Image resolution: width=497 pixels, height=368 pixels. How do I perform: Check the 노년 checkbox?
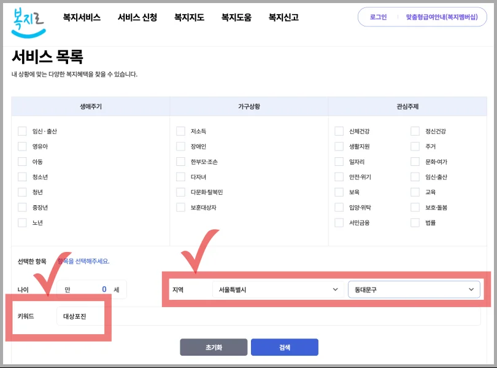click(21, 222)
